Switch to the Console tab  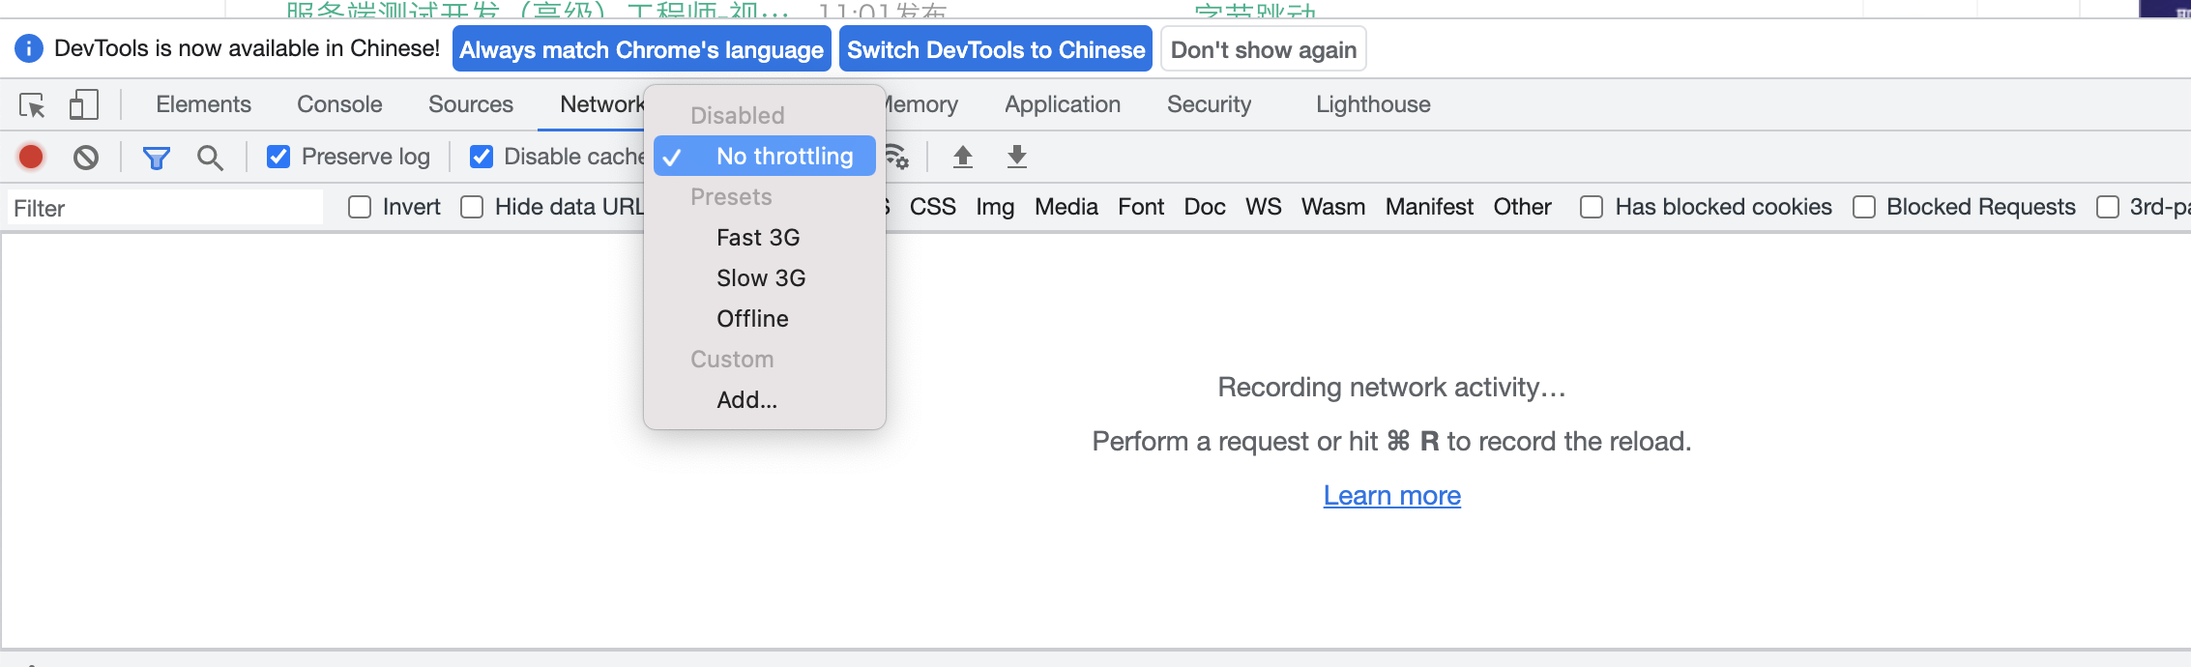339,104
